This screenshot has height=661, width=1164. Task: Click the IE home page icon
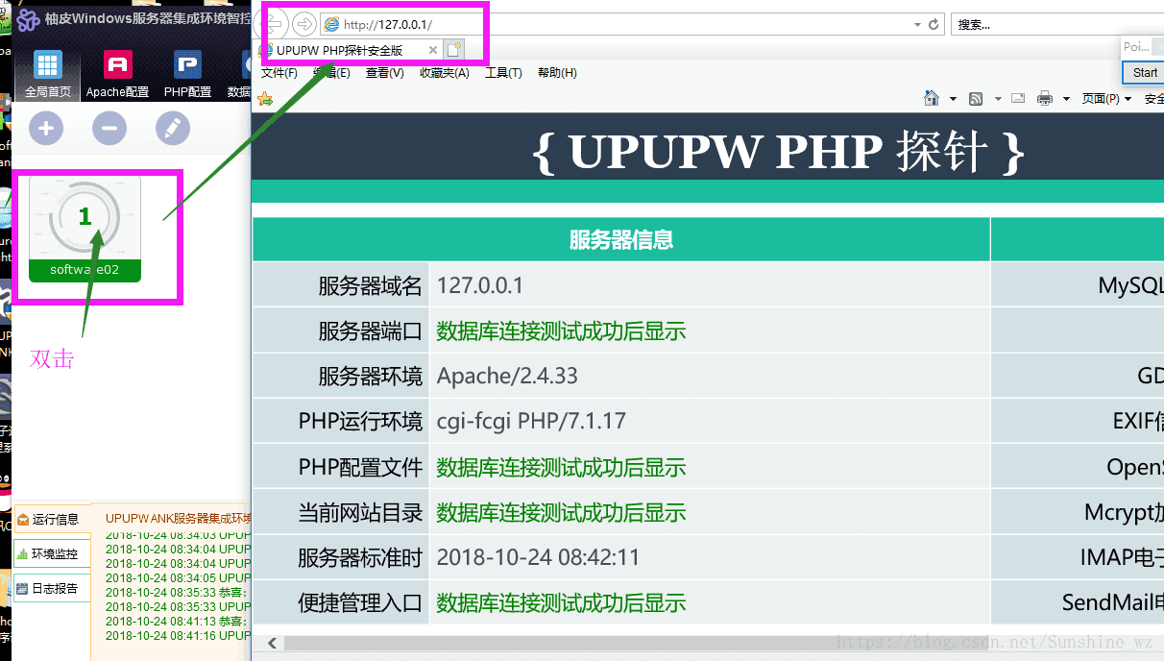(931, 98)
